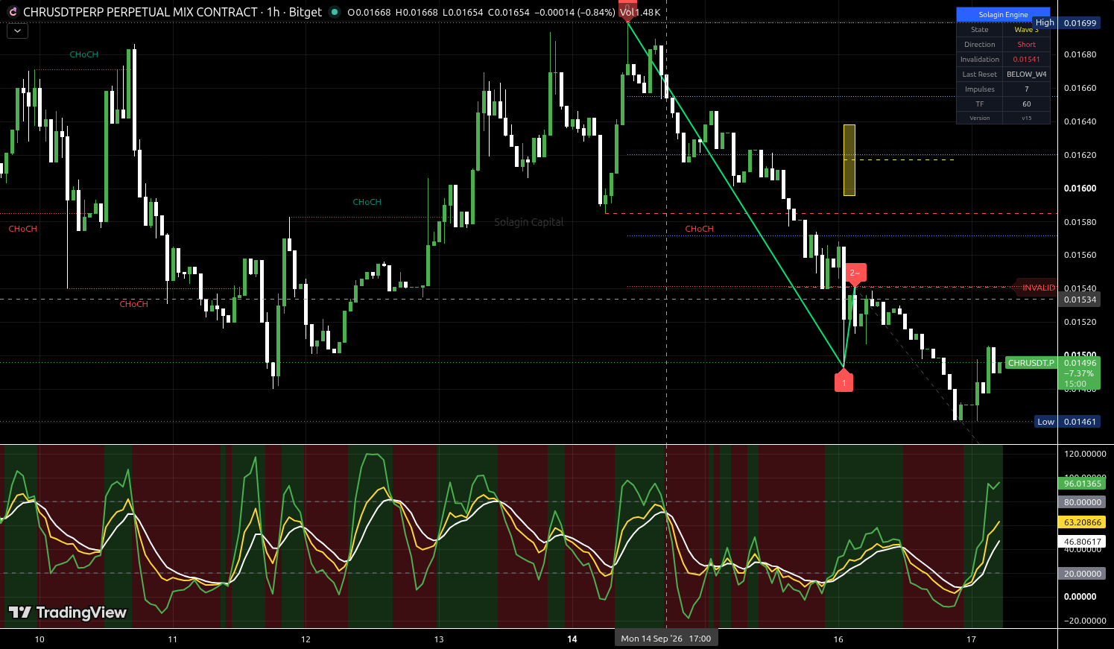Screen dimensions: 1114x649
Task: Collapse the chart legend with the chevron
Action: click(17, 31)
